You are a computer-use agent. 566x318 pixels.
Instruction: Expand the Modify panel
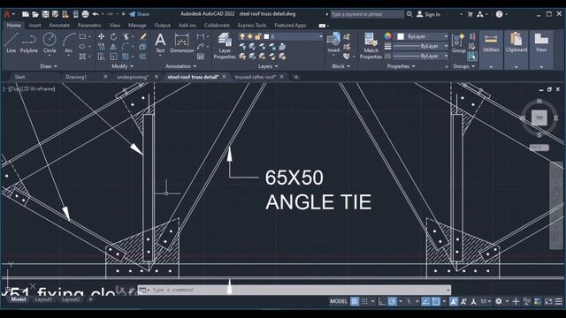pos(122,66)
